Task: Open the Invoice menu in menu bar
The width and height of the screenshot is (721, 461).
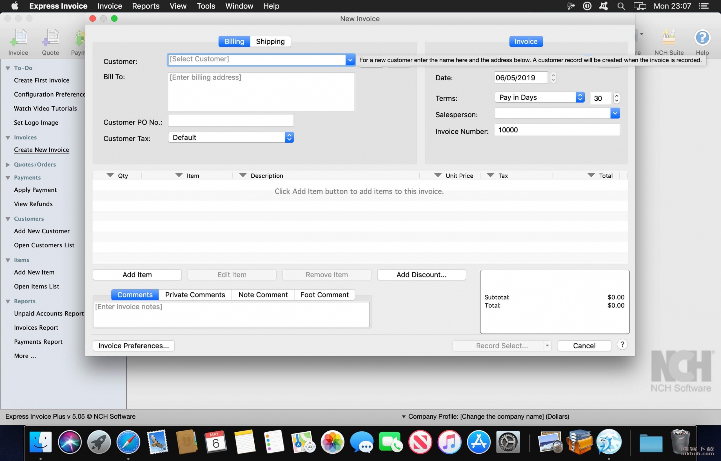Action: (110, 6)
